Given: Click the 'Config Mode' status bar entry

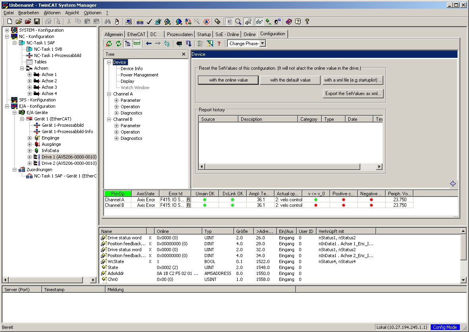Looking at the screenshot, I should click(x=445, y=327).
